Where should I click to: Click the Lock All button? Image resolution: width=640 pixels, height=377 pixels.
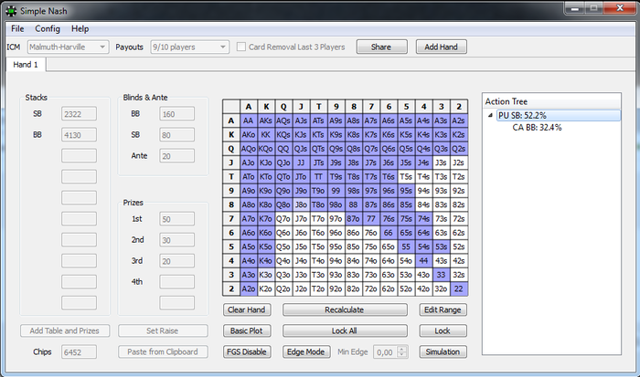coord(345,330)
